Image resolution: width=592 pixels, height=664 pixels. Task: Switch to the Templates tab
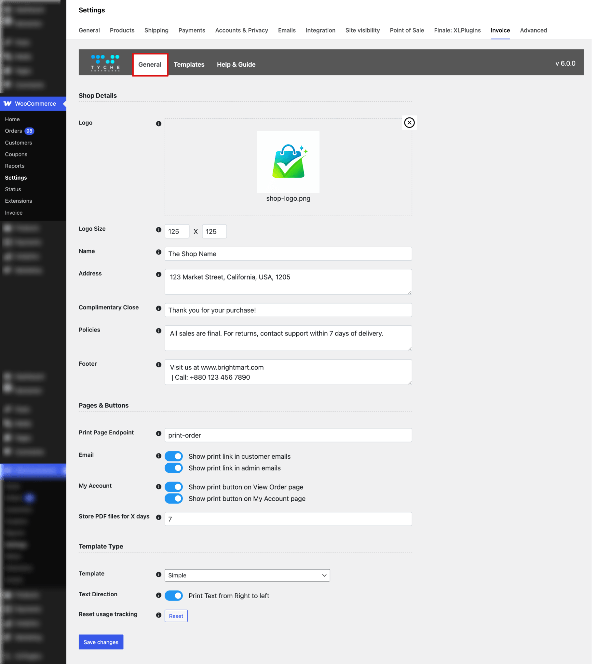coord(189,64)
